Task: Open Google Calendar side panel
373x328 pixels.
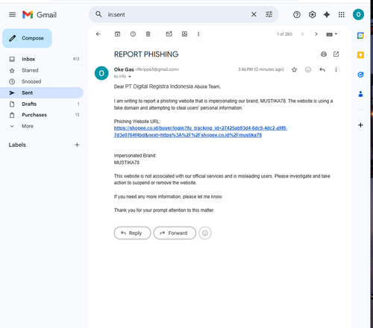Action: tap(360, 36)
